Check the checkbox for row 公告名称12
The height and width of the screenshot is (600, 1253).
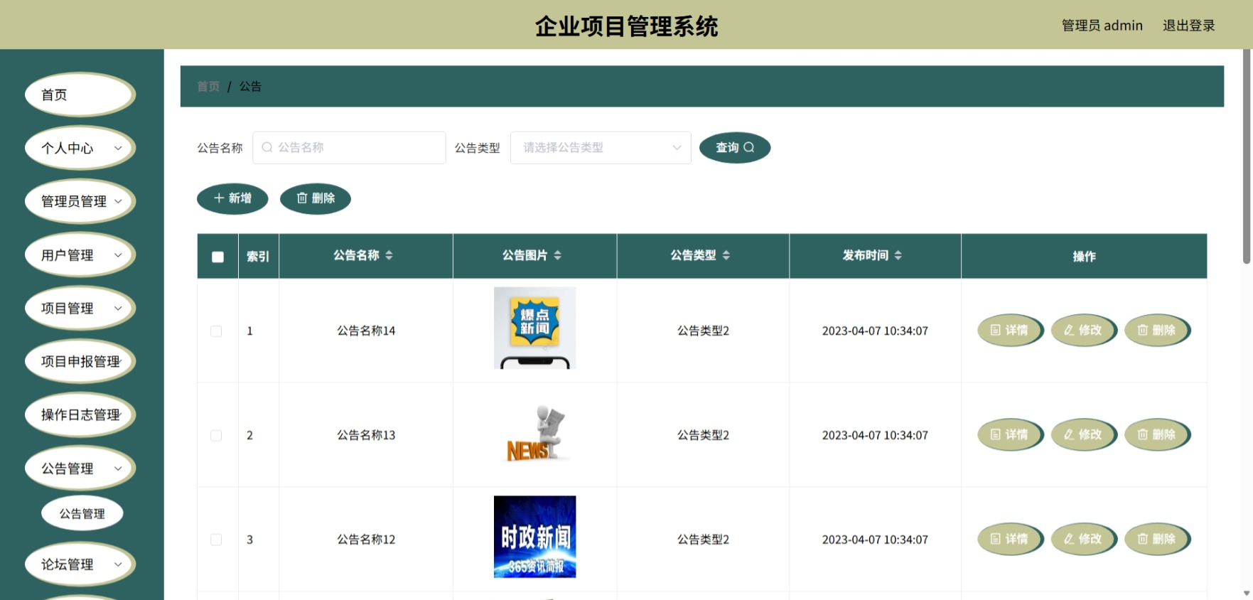tap(216, 540)
